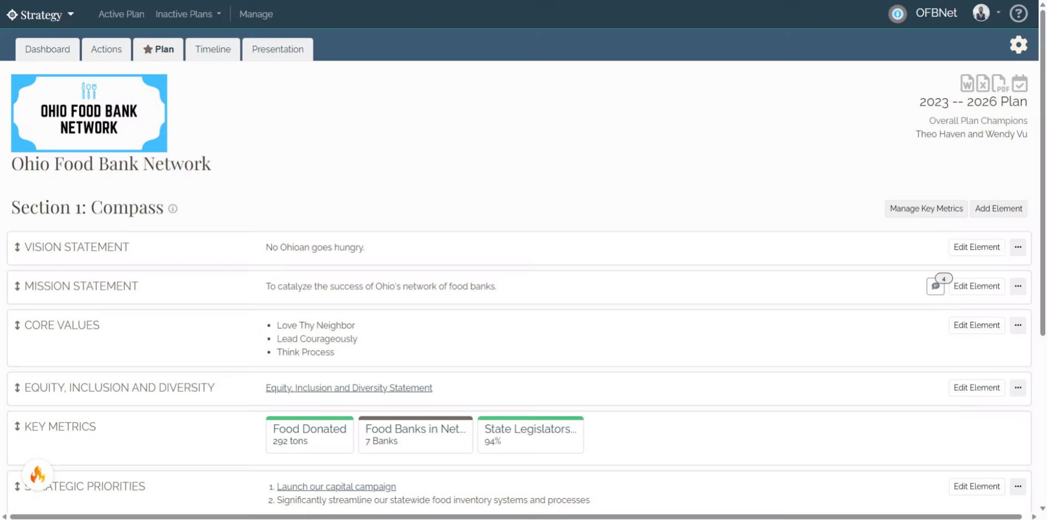Click '2023 -- 2026 Plan' title
Viewport: 1047px width, 520px height.
click(973, 102)
